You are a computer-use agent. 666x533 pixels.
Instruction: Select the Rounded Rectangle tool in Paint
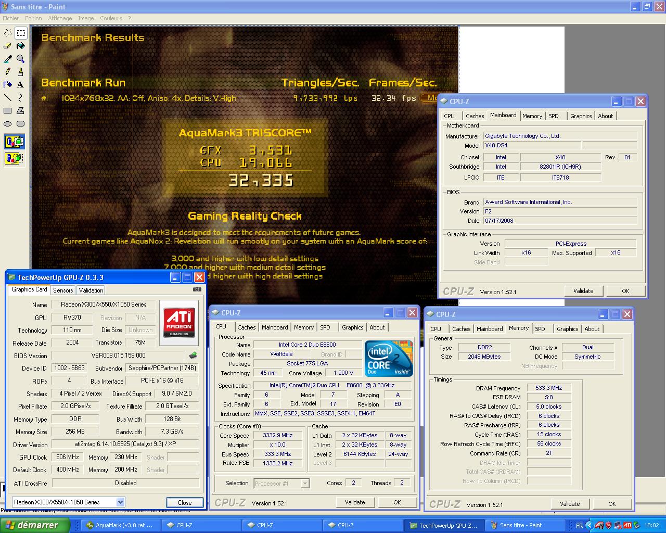tap(20, 123)
